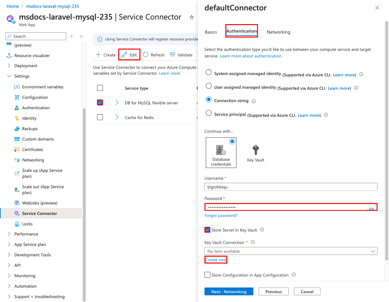Click the sidebar Search box
The height and width of the screenshot is (302, 389).
coord(36,36)
